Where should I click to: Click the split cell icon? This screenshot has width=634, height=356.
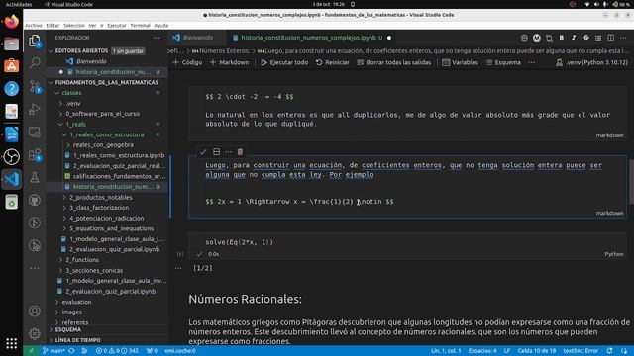[216, 152]
